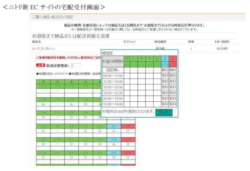Viewport: 250px width, 171px height.
Task: Choose 無料 for 指定無し on Sunday 2/15
Action: coord(173,70)
